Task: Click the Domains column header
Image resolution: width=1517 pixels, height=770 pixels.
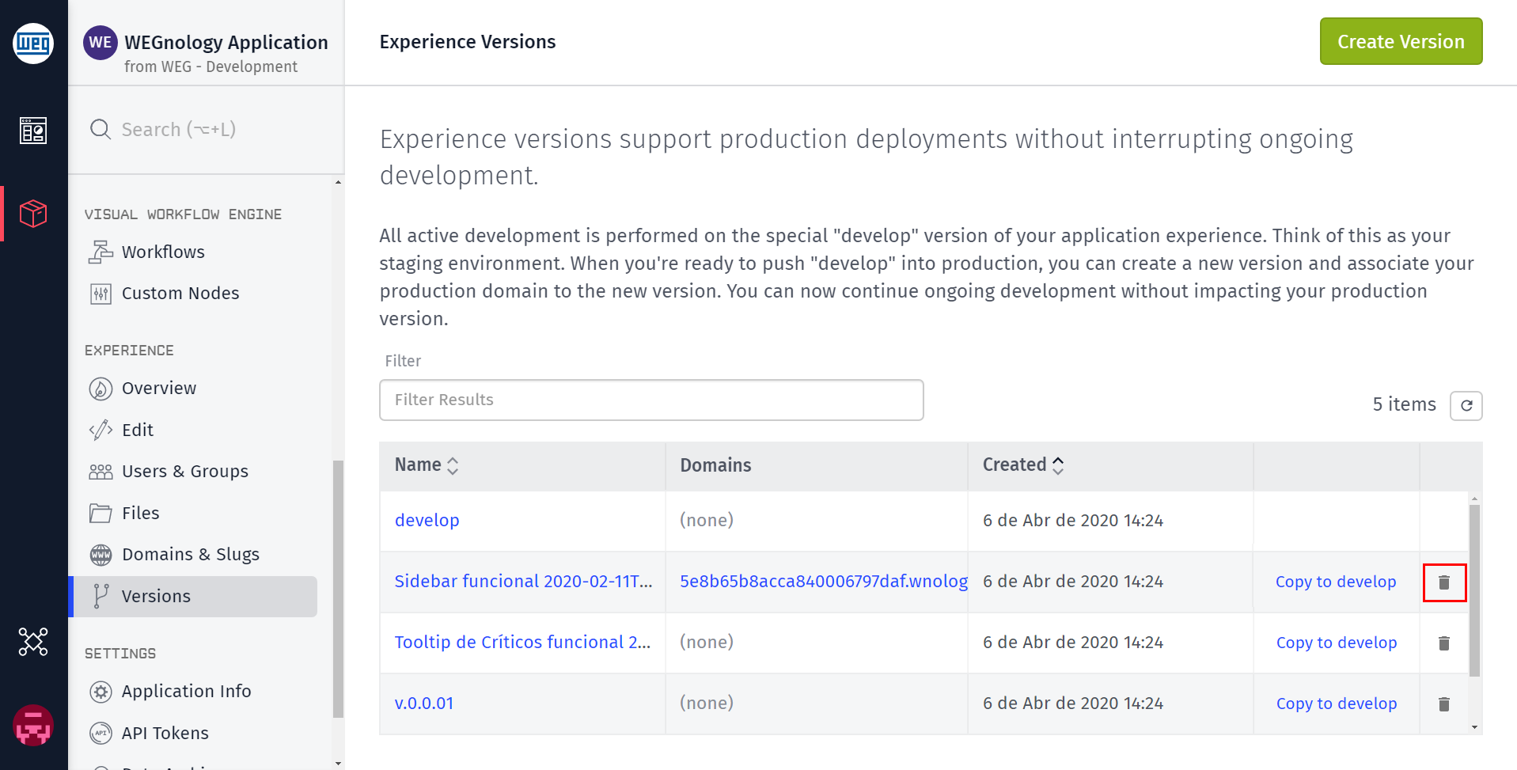Action: [715, 465]
